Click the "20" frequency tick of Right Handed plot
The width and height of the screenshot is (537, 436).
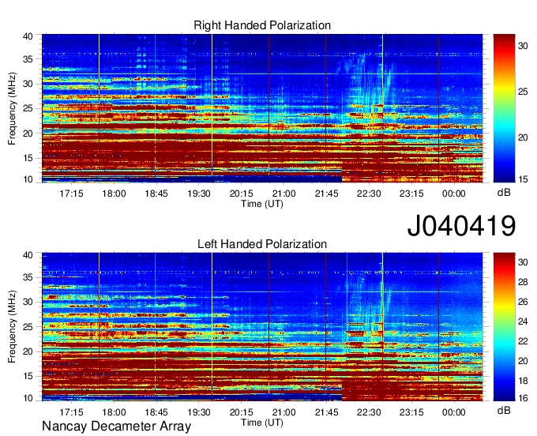click(28, 133)
